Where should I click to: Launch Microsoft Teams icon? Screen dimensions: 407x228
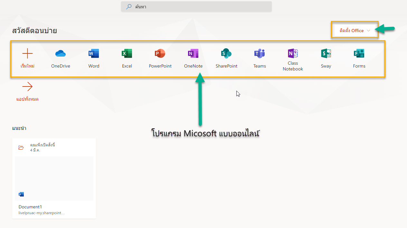[x=260, y=53]
